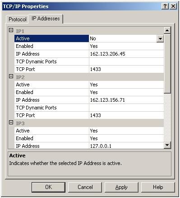The image size is (180, 198).
Task: Click the empty IP2 TCP Dynamic Ports value
Action: (x=126, y=108)
